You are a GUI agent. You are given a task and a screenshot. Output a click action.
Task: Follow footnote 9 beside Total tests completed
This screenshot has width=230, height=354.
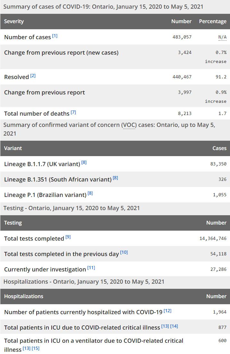68,237
